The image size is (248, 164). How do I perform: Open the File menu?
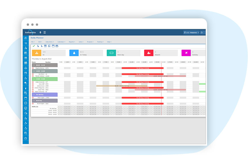(33, 42)
